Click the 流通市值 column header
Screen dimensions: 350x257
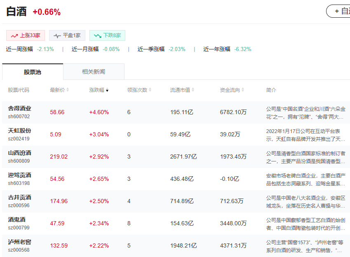180,90
